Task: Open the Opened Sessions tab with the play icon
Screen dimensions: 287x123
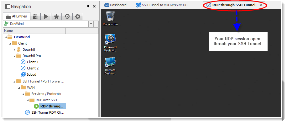Action: 46,17
